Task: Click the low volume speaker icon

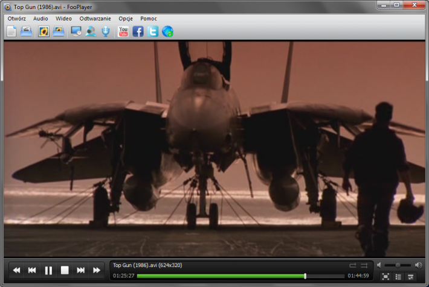Action: [379, 265]
